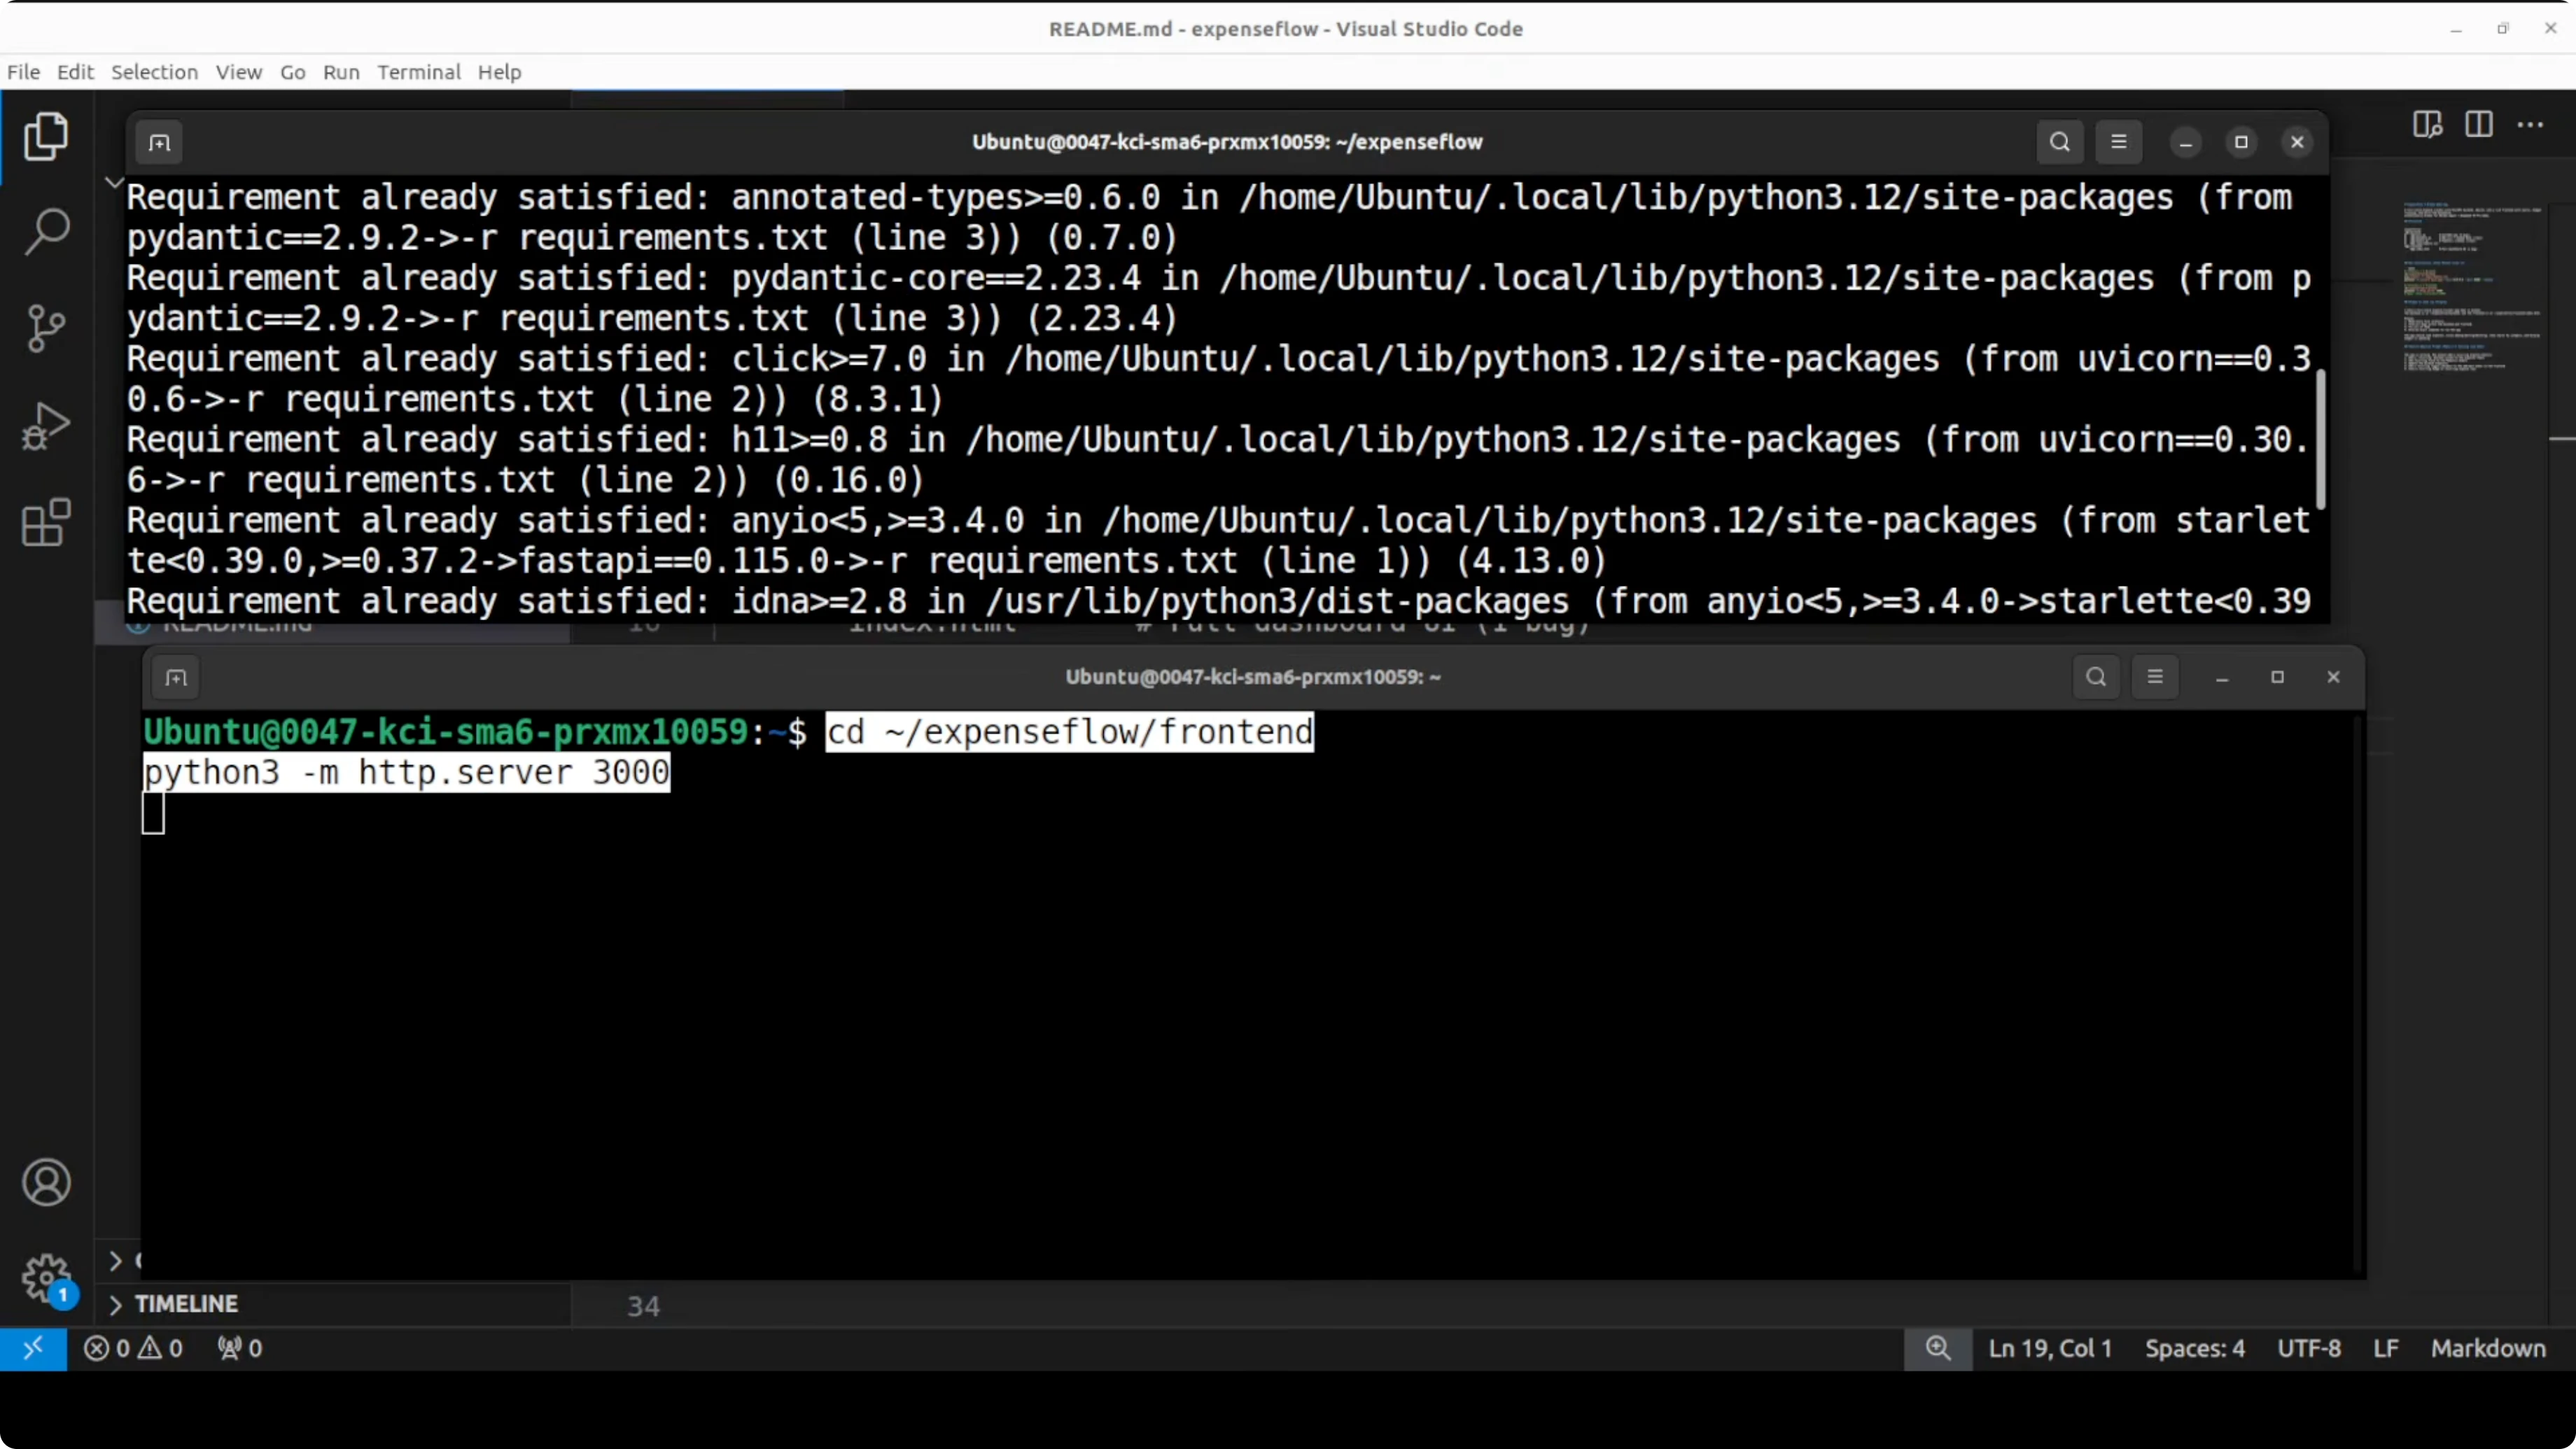
Task: Select Markdown language mode
Action: pyautogui.click(x=2488, y=1348)
